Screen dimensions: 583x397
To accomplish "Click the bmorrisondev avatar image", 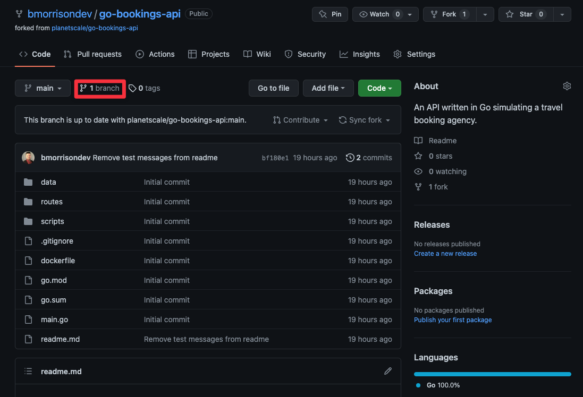I will (28, 158).
